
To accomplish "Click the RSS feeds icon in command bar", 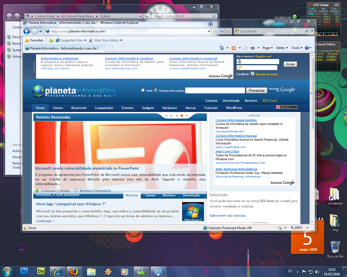I will pos(233,48).
